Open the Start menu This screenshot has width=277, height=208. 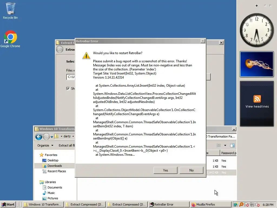(x=8, y=205)
